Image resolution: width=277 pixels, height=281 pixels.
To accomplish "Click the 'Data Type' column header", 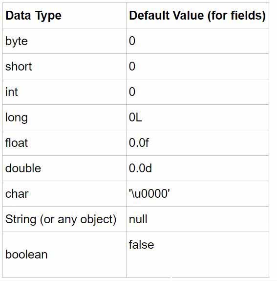I will tap(64, 15).
